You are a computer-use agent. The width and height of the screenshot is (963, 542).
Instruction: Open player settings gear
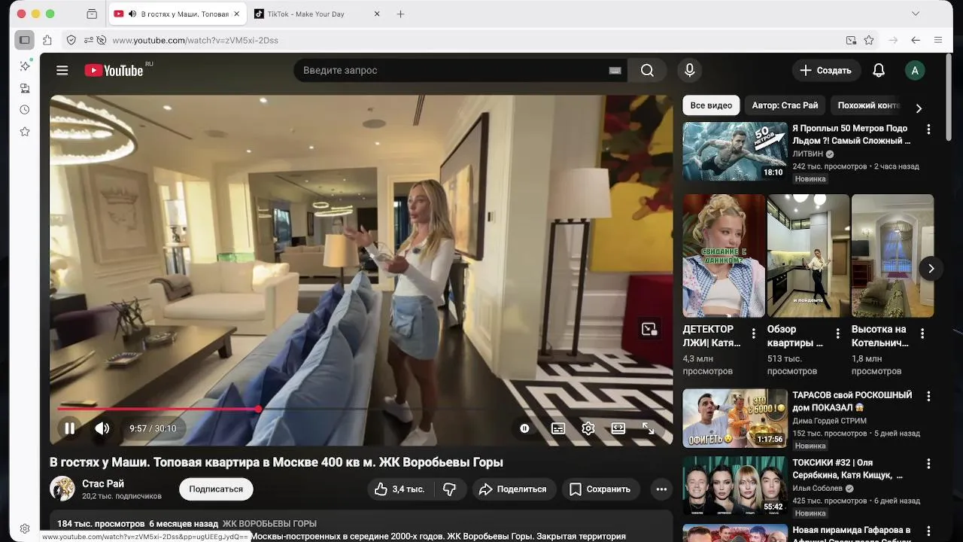(x=588, y=428)
